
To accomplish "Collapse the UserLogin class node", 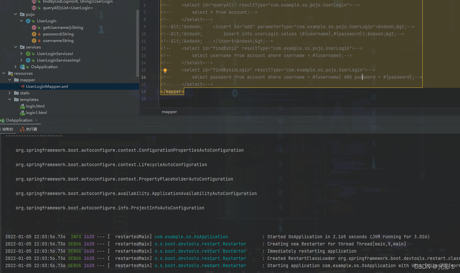I will 22,21.
